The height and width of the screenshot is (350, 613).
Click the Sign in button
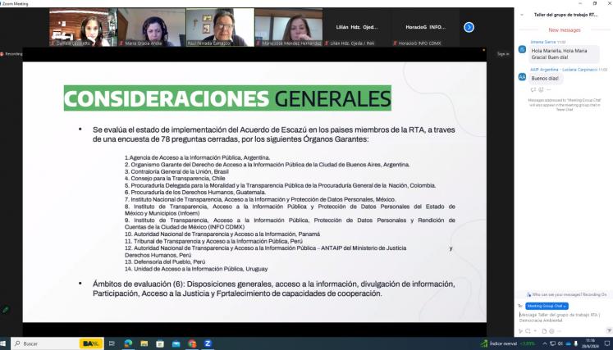pos(503,54)
